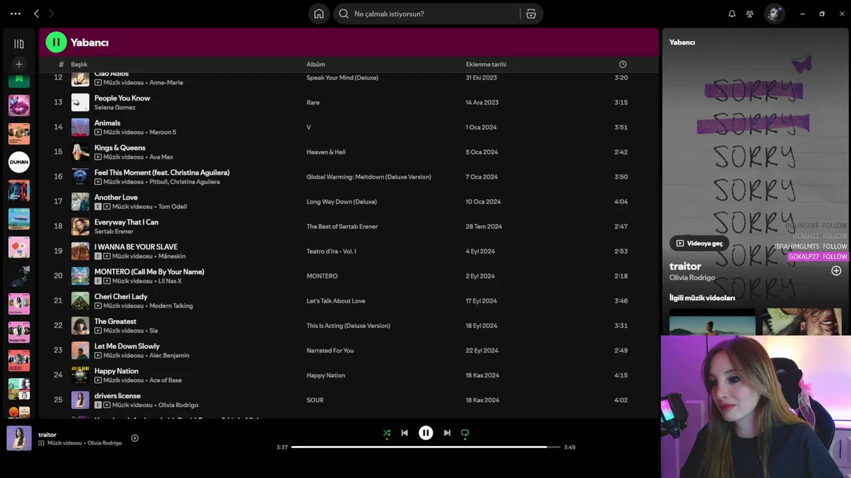Click the search magnifier icon
851x478 pixels.
click(x=344, y=14)
